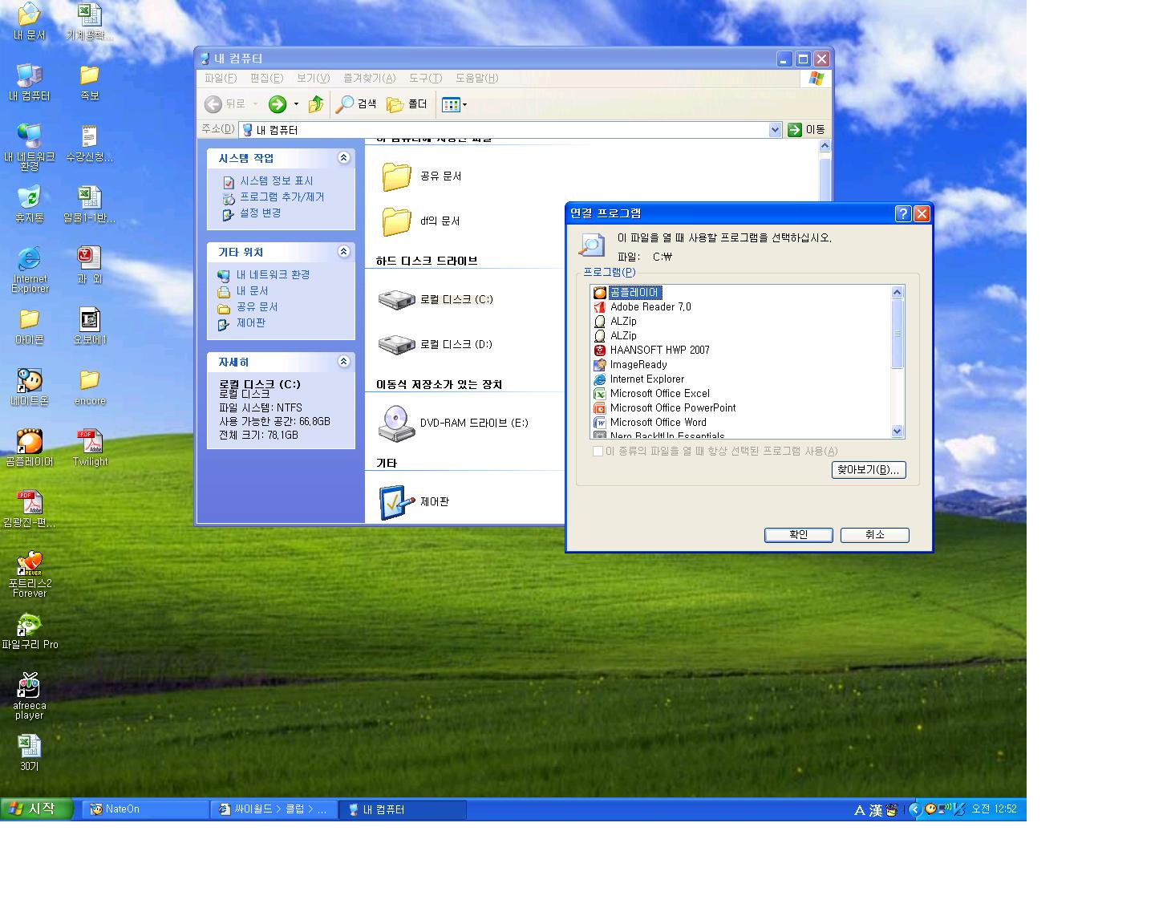Open the 파일(F) menu
This screenshot has height=916, width=1167.
click(x=220, y=78)
